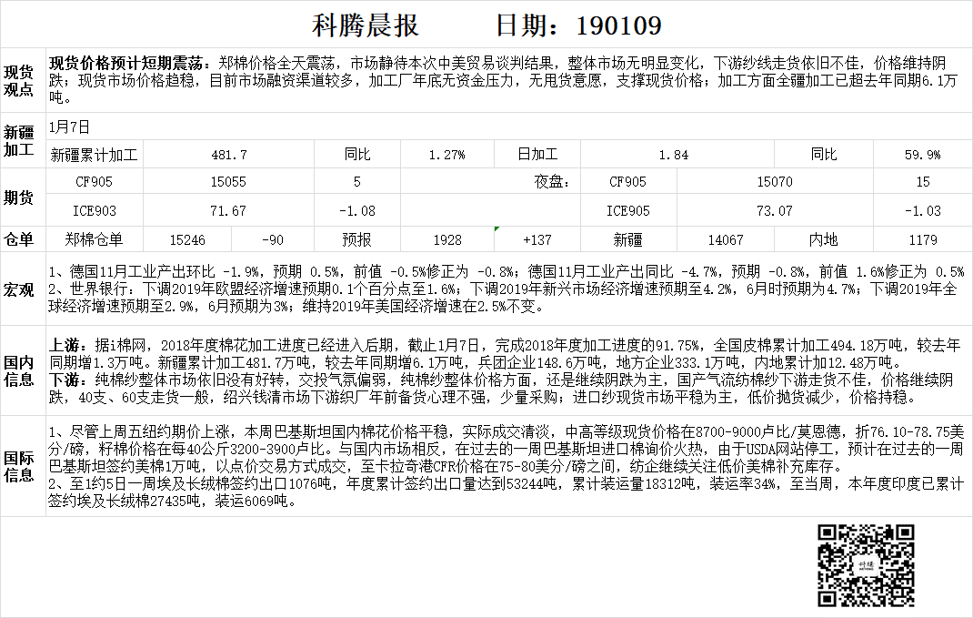Select the 日加工 label cell

click(537, 155)
